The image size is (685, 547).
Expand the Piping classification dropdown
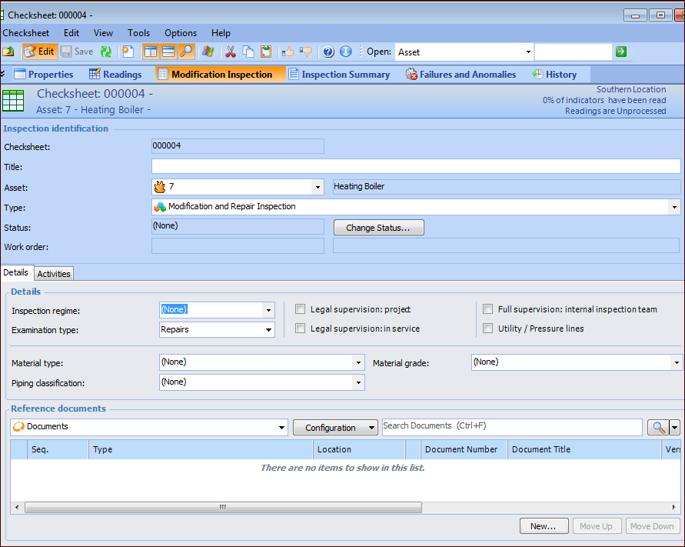[x=358, y=382]
